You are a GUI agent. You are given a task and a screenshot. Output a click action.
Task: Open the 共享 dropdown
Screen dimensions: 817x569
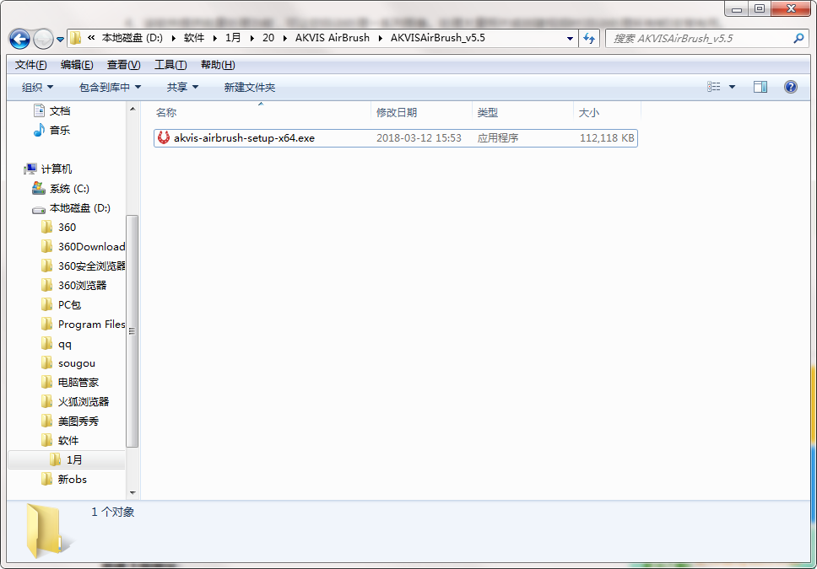tap(182, 87)
